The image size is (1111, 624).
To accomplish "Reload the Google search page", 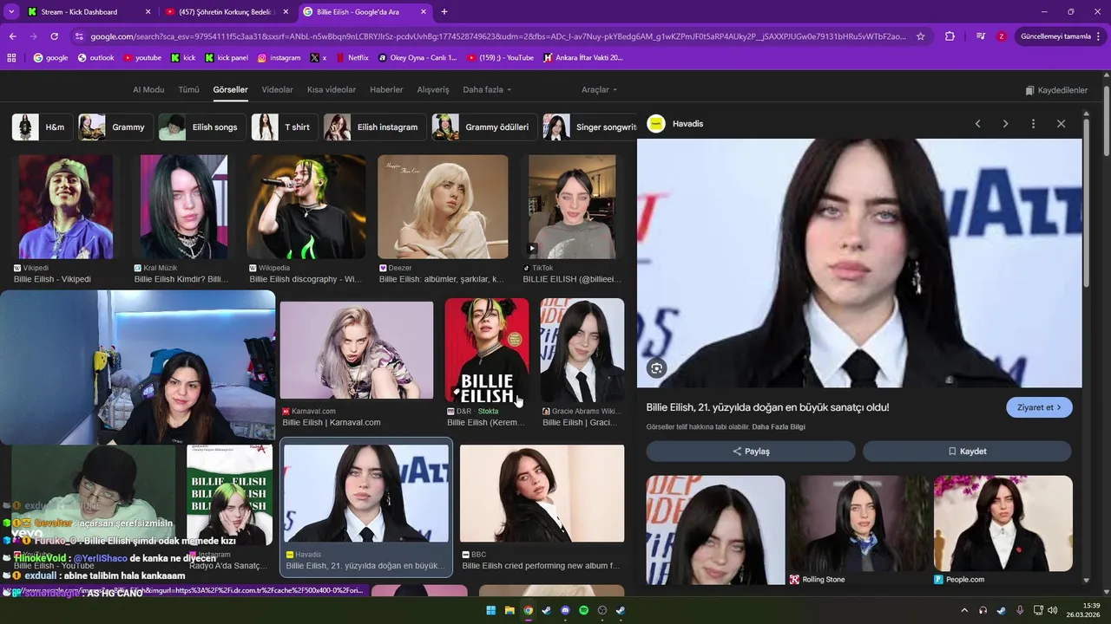I will (54, 36).
